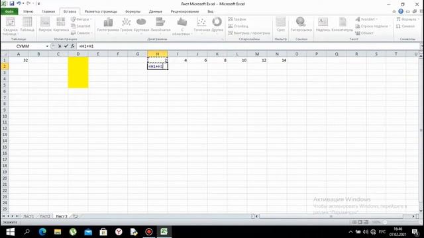Switch to the Меню tab
This screenshot has width=424, height=238.
[x=28, y=12]
